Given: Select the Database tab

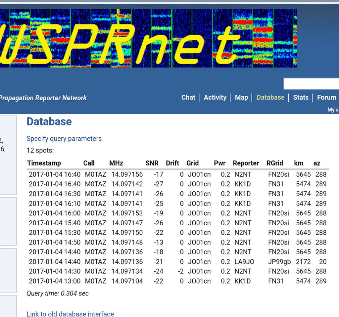Looking at the screenshot, I should click(270, 97).
